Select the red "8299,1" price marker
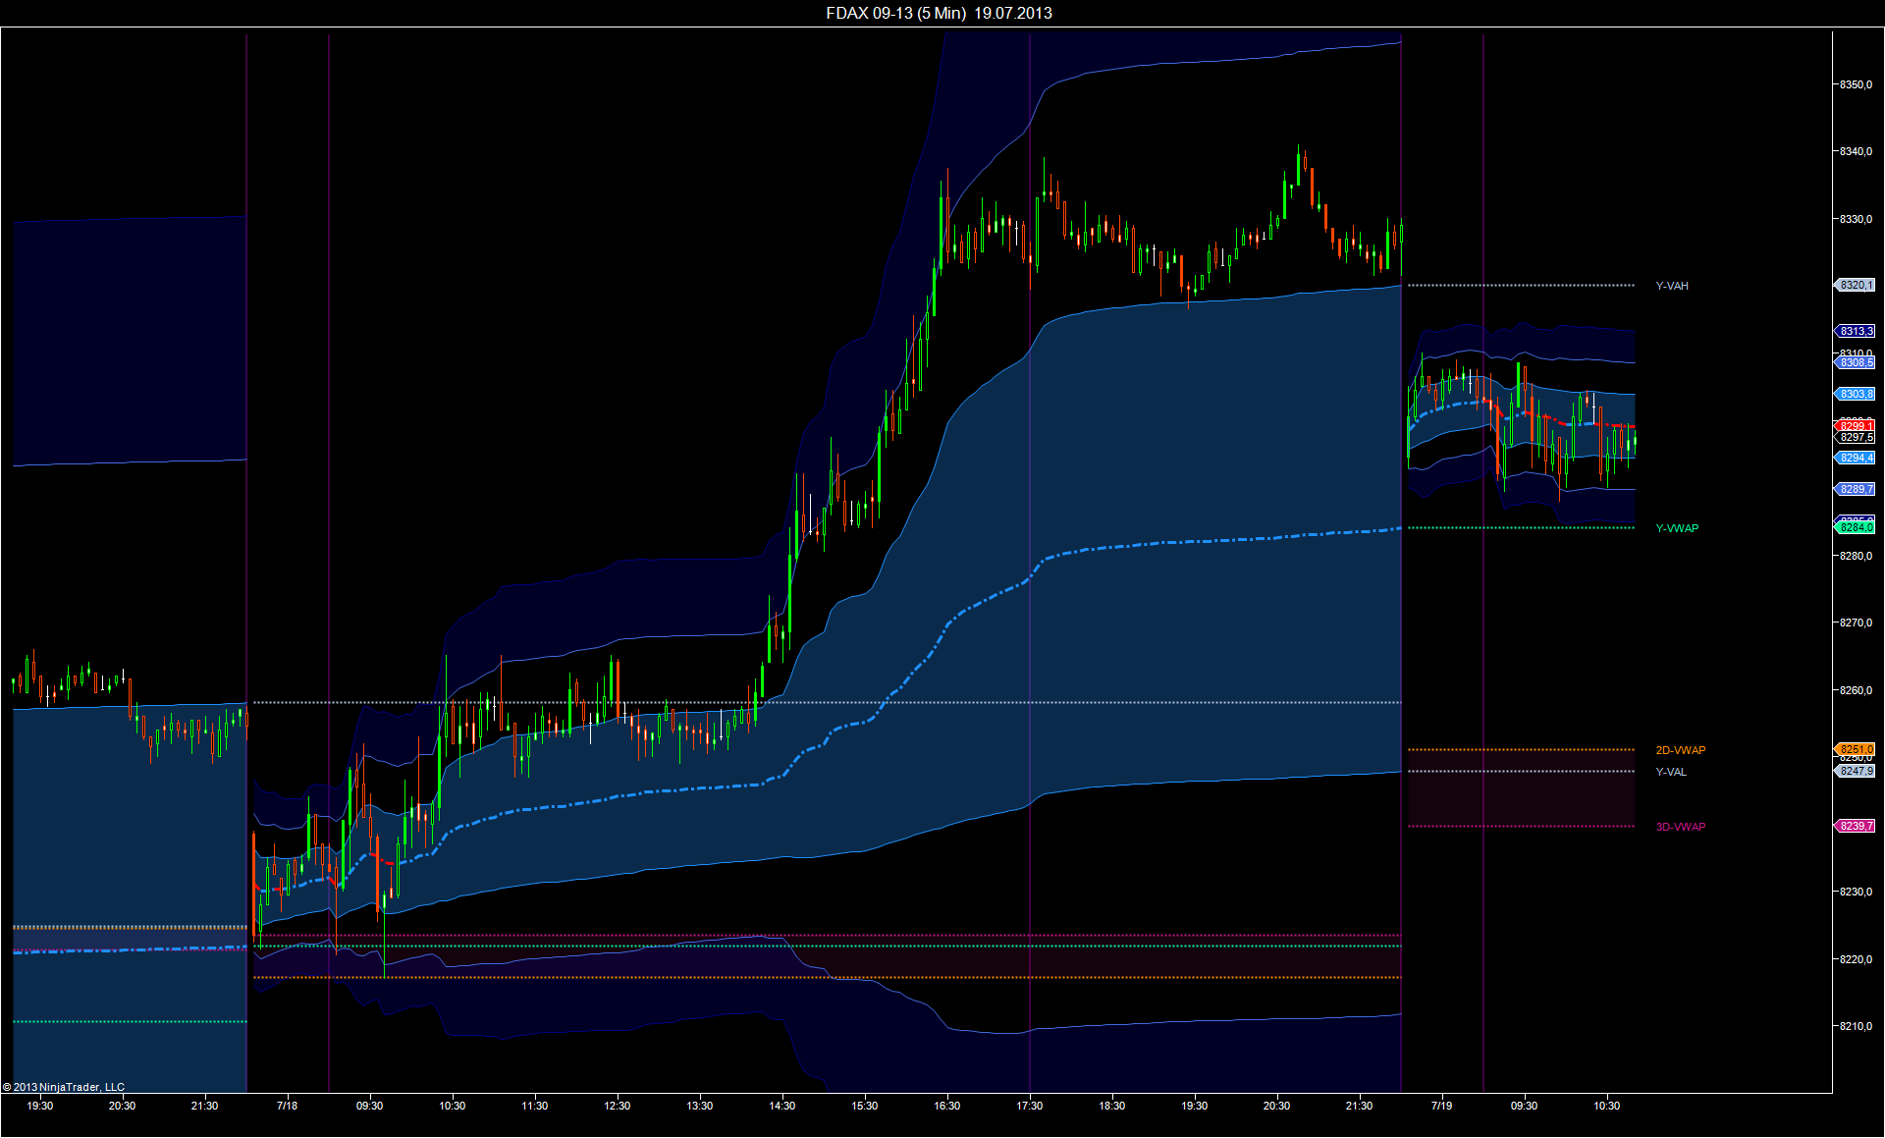This screenshot has height=1138, width=1885. pyautogui.click(x=1856, y=426)
